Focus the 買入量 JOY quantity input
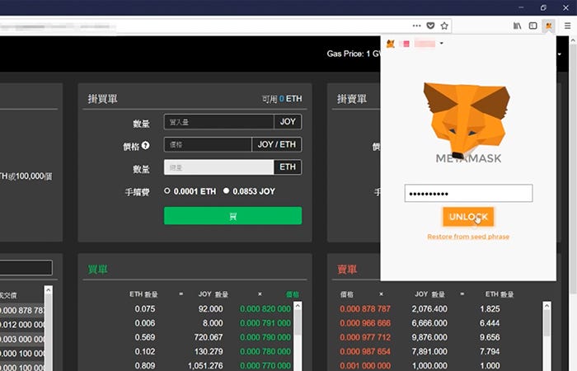The height and width of the screenshot is (371, 577). (218, 122)
